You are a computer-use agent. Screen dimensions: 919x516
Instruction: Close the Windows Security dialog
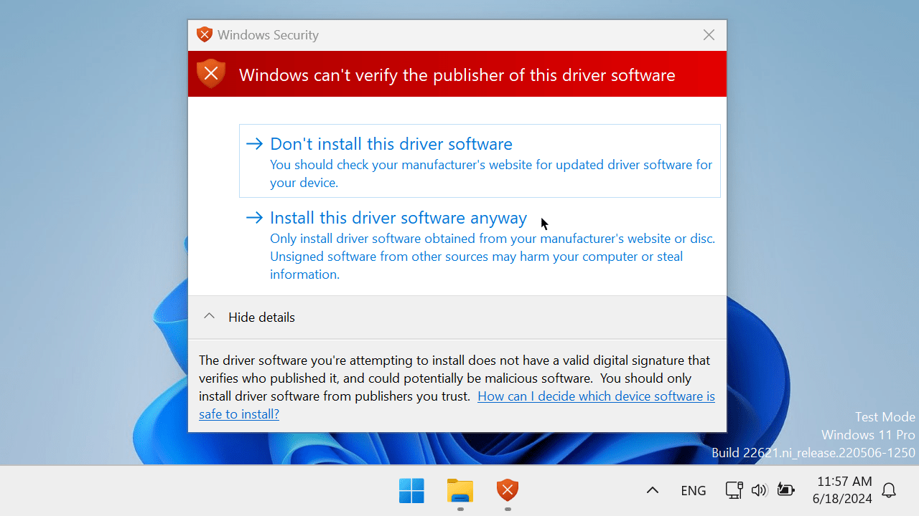tap(709, 35)
